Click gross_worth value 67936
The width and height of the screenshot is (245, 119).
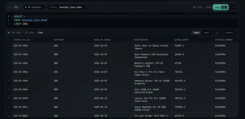coord(178,63)
